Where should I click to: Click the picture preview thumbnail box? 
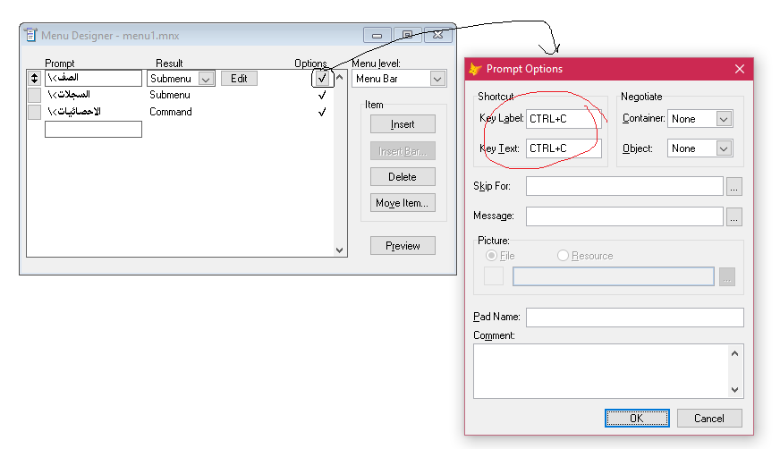pos(494,276)
